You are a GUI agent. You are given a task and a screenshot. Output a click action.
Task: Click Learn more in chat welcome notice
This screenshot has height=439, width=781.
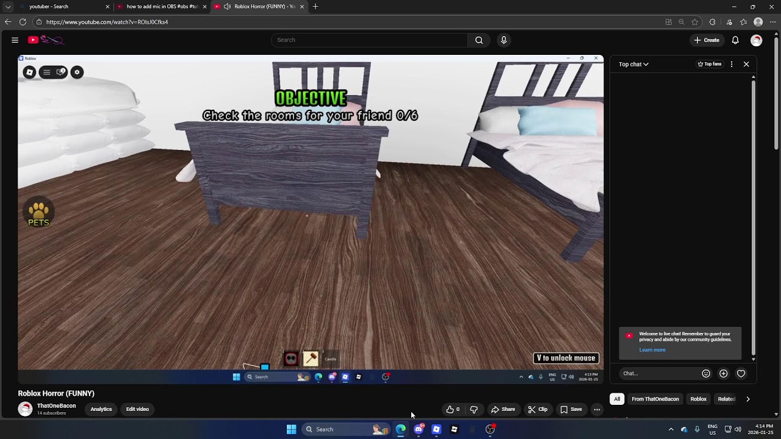(x=652, y=350)
